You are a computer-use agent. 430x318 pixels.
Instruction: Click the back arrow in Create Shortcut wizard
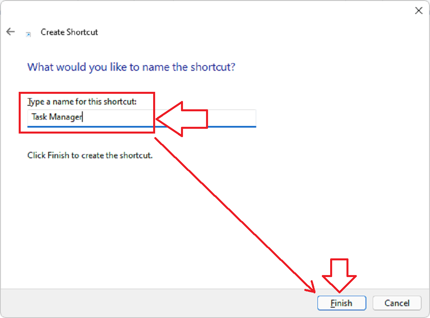click(10, 32)
